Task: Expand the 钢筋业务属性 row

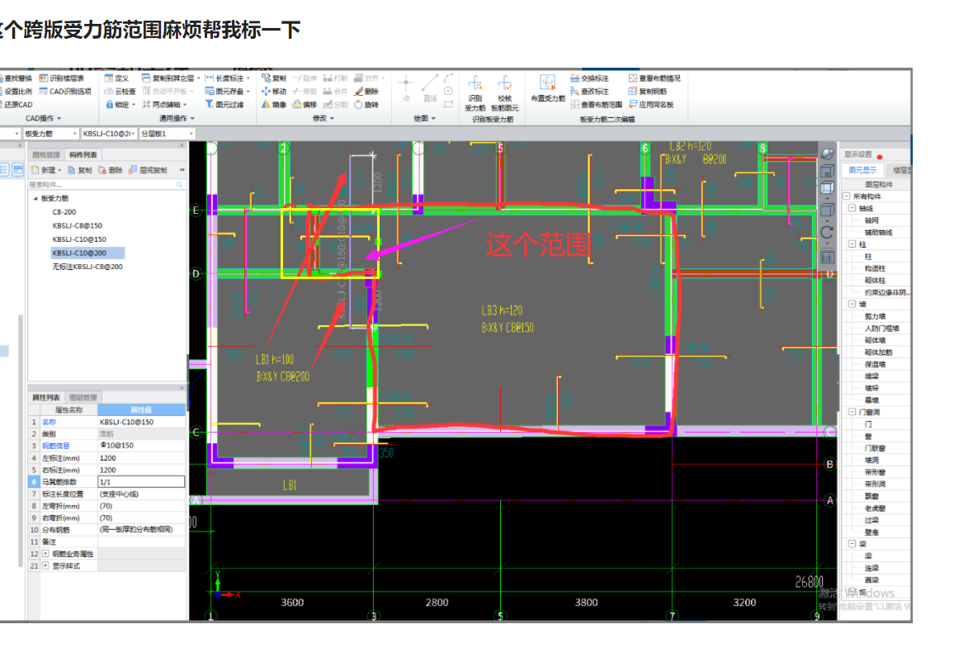Action: click(45, 553)
